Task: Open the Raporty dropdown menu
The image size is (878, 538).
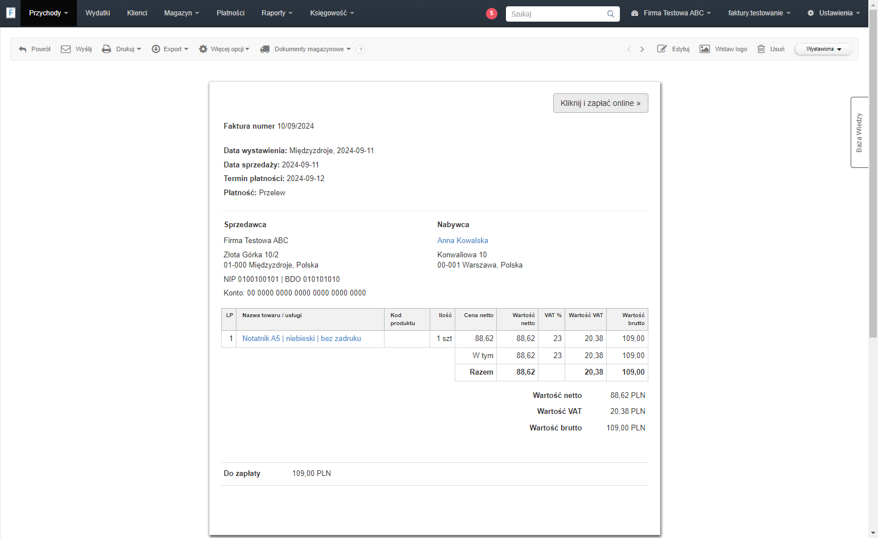Action: [277, 13]
